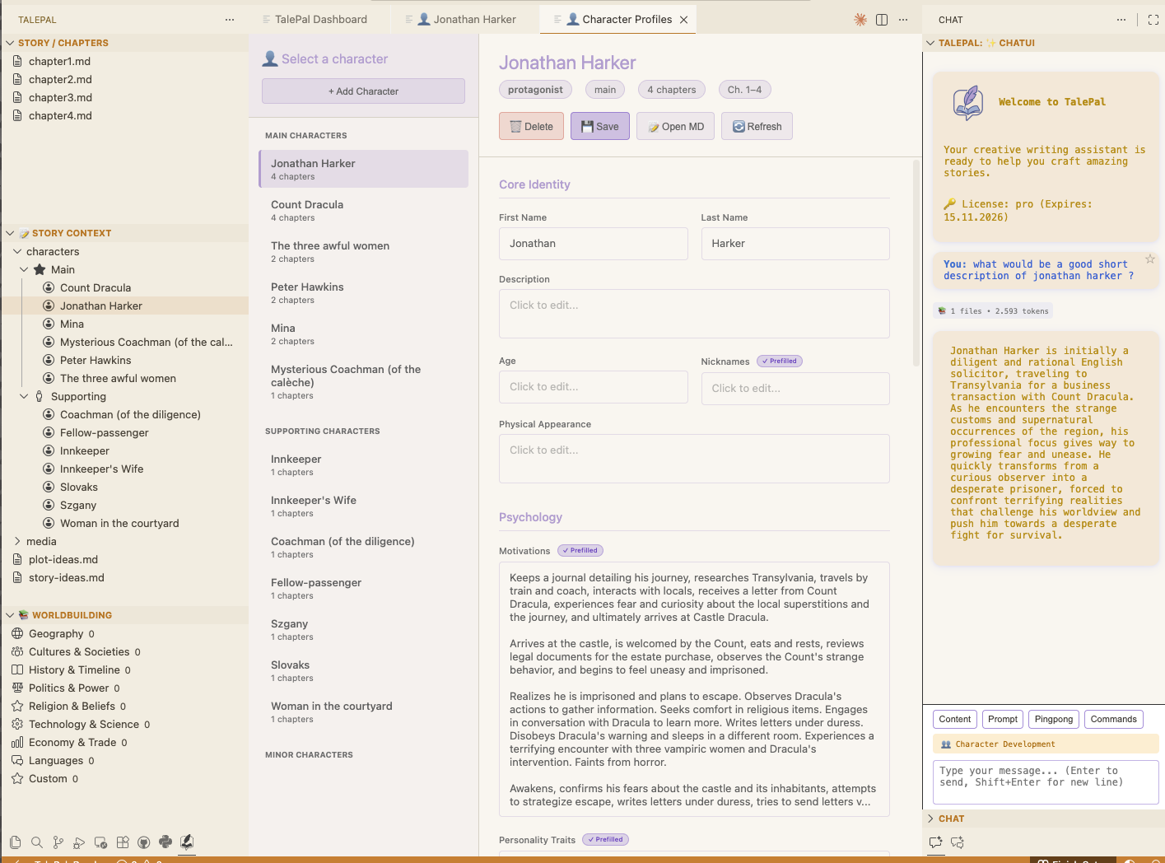Screen dimensions: 1165x863
Task: Click the split editor layout icon
Action: coord(882,20)
